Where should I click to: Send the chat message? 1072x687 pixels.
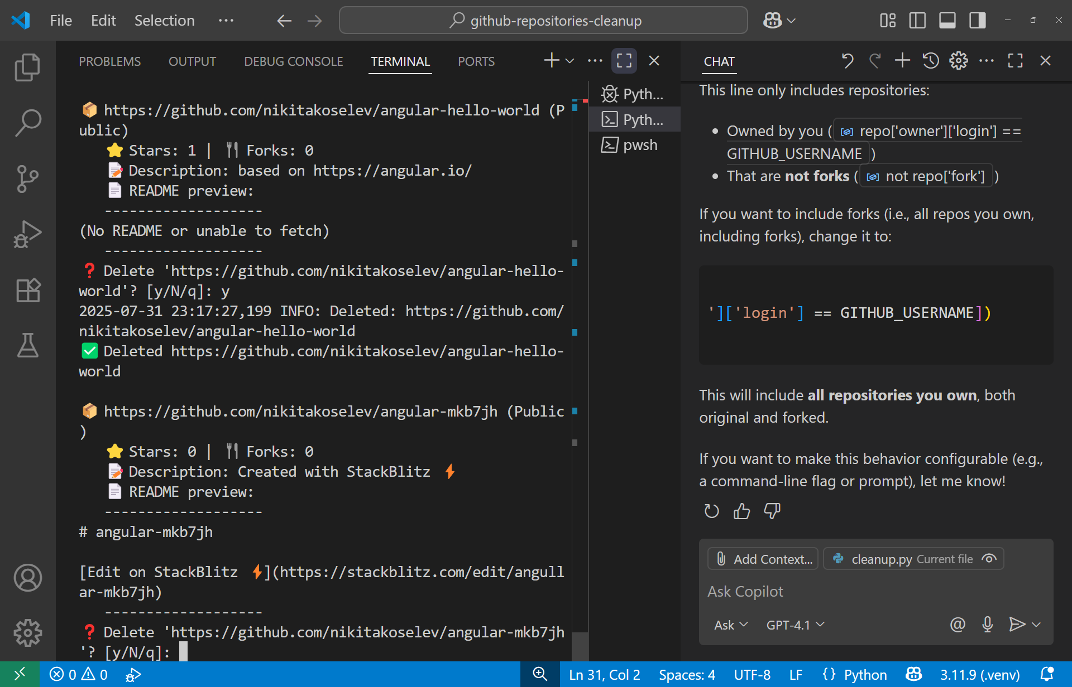pos(1017,625)
